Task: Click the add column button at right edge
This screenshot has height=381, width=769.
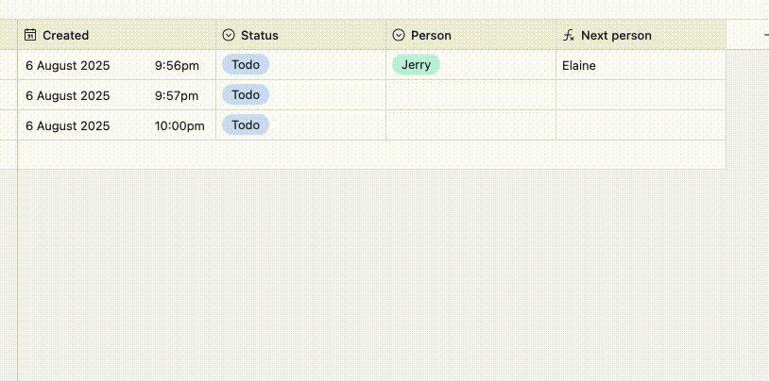Action: tap(764, 35)
